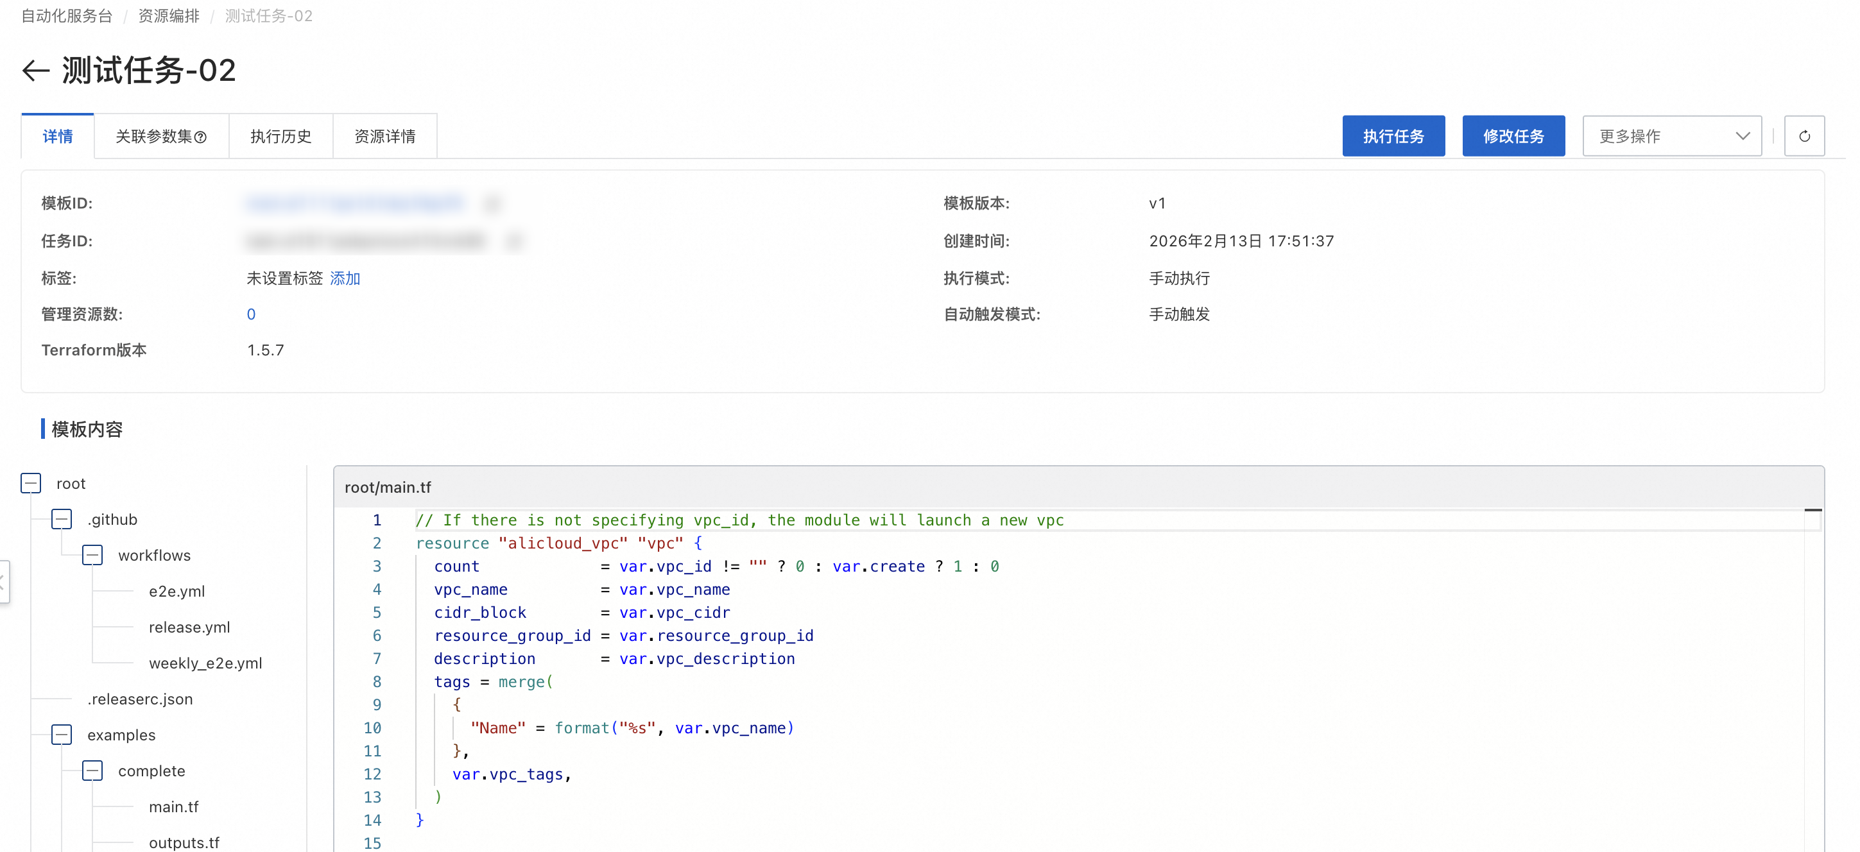Click the 添加 tag link
The width and height of the screenshot is (1860, 852).
click(345, 278)
